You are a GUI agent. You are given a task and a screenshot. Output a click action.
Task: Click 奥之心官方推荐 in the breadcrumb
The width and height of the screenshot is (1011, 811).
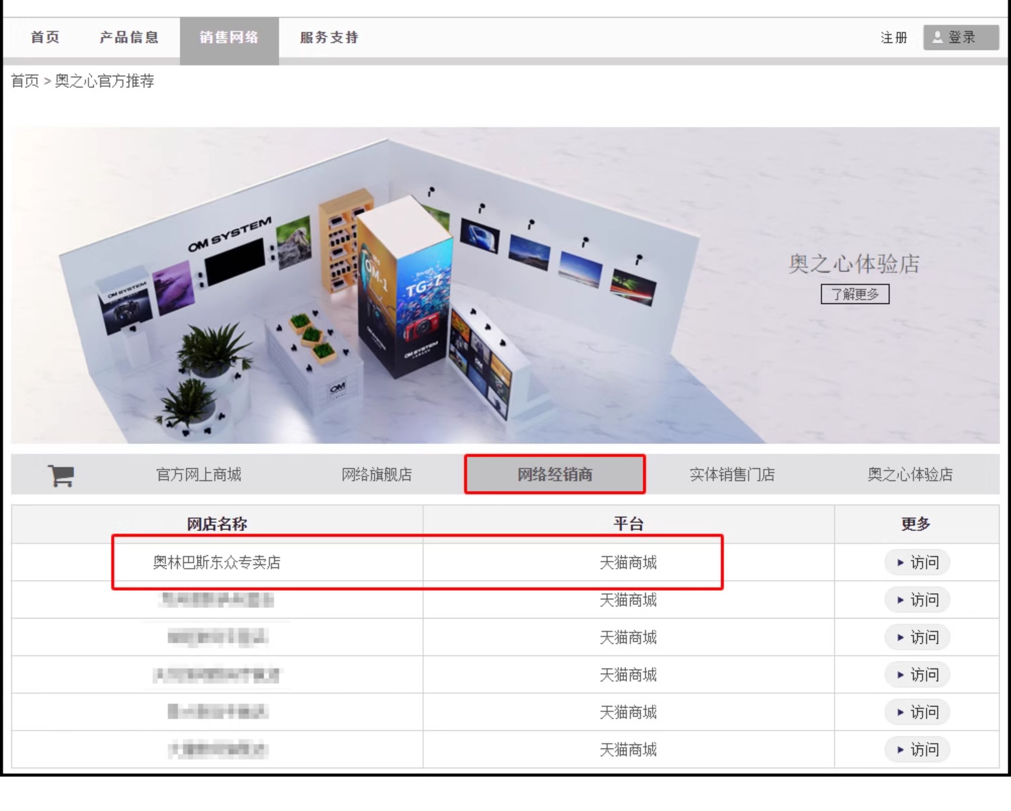coord(105,81)
